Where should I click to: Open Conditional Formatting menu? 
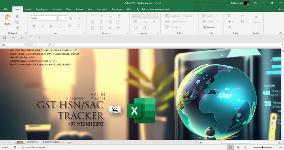coord(180,16)
